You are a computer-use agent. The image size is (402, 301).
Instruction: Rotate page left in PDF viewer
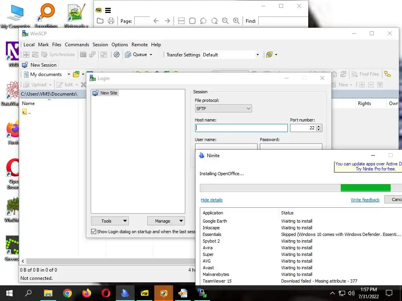pos(203,21)
